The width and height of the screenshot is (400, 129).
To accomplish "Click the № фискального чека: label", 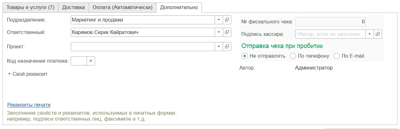I will click(267, 22).
